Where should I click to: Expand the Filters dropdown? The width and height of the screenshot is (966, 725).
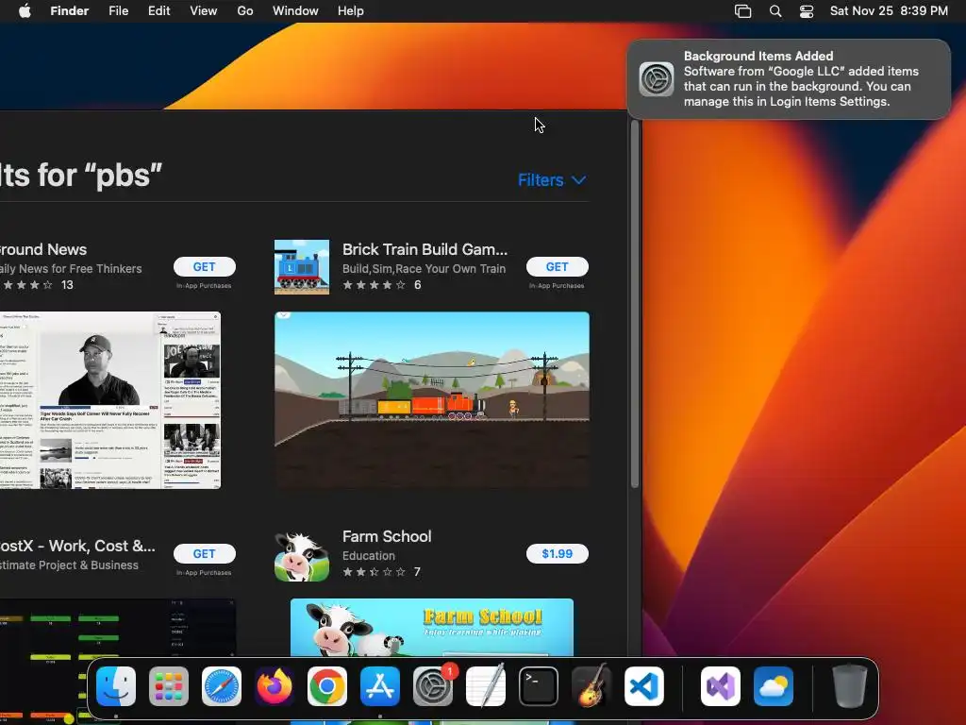click(552, 180)
